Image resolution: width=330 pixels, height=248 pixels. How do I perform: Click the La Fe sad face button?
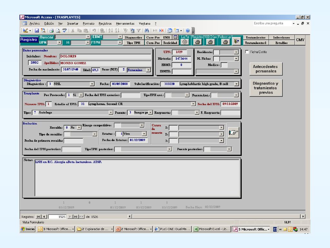pos(185,42)
